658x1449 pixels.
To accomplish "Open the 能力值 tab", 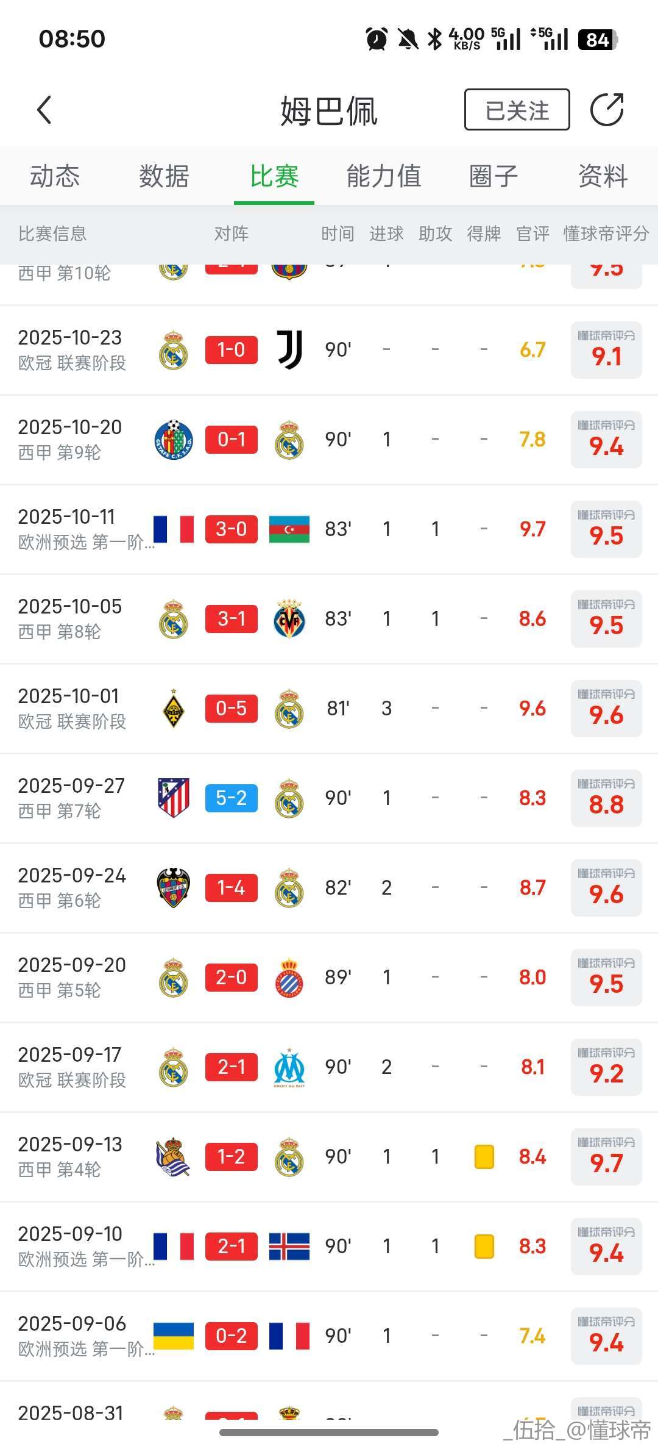I will [384, 176].
